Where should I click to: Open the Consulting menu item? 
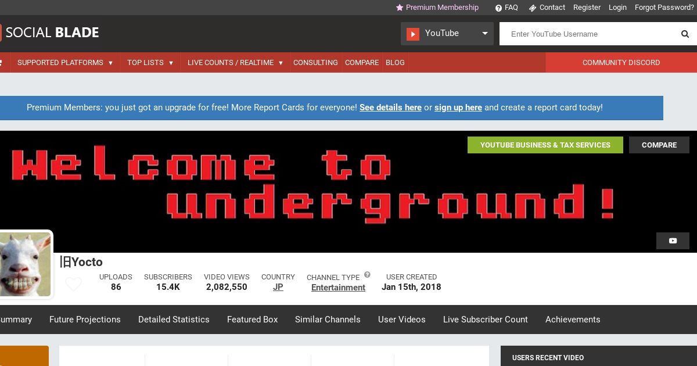pyautogui.click(x=315, y=62)
